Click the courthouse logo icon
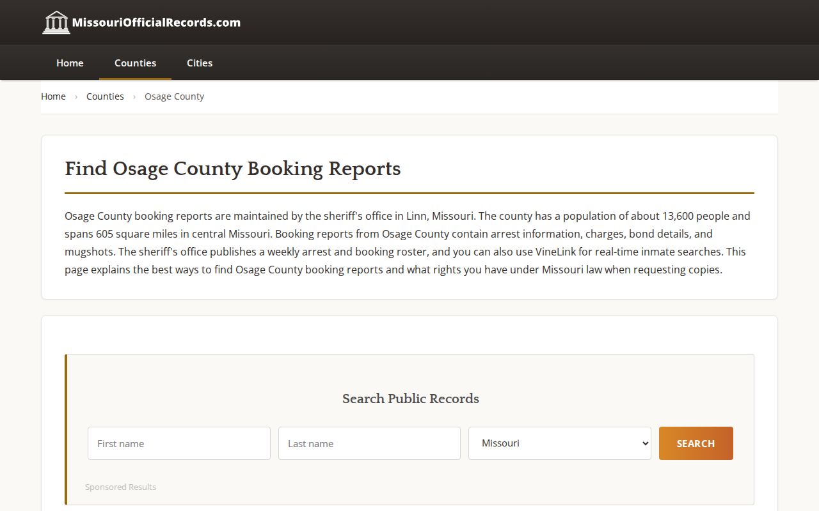Screen dimensions: 819x511 56,22
